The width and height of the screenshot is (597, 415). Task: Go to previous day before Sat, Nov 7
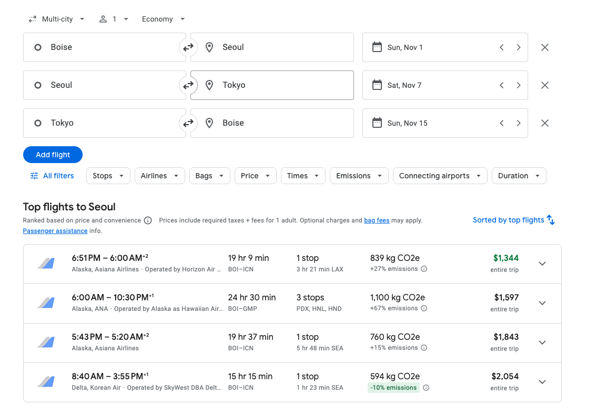pyautogui.click(x=502, y=85)
